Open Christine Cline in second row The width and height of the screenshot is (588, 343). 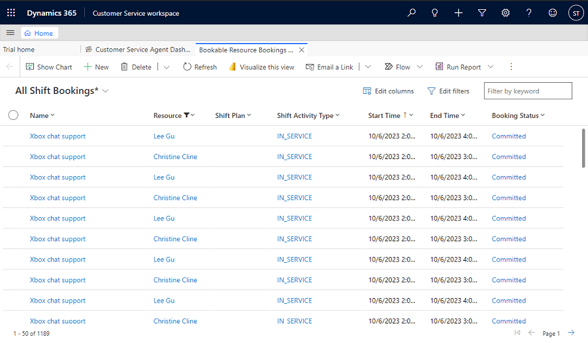(x=175, y=157)
